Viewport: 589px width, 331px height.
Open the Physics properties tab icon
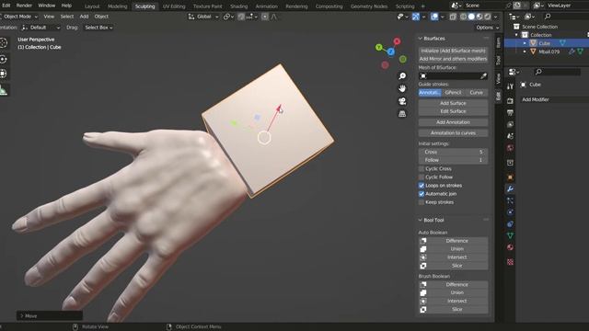pyautogui.click(x=510, y=212)
